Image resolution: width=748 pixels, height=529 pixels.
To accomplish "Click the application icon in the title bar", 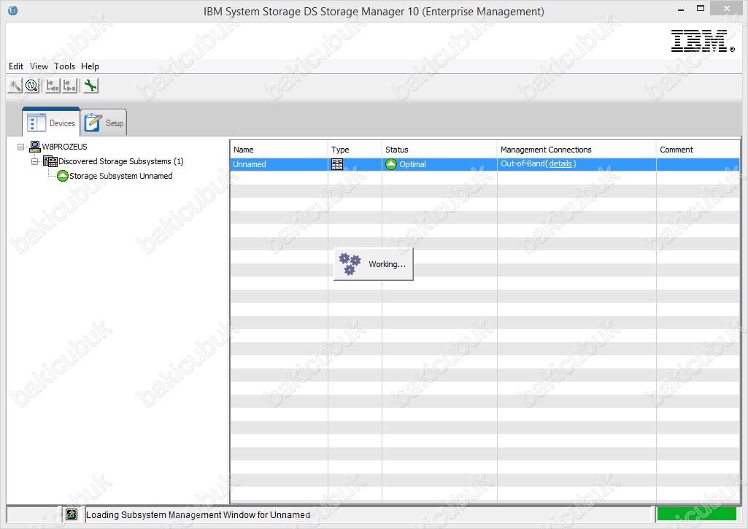I will pyautogui.click(x=13, y=10).
